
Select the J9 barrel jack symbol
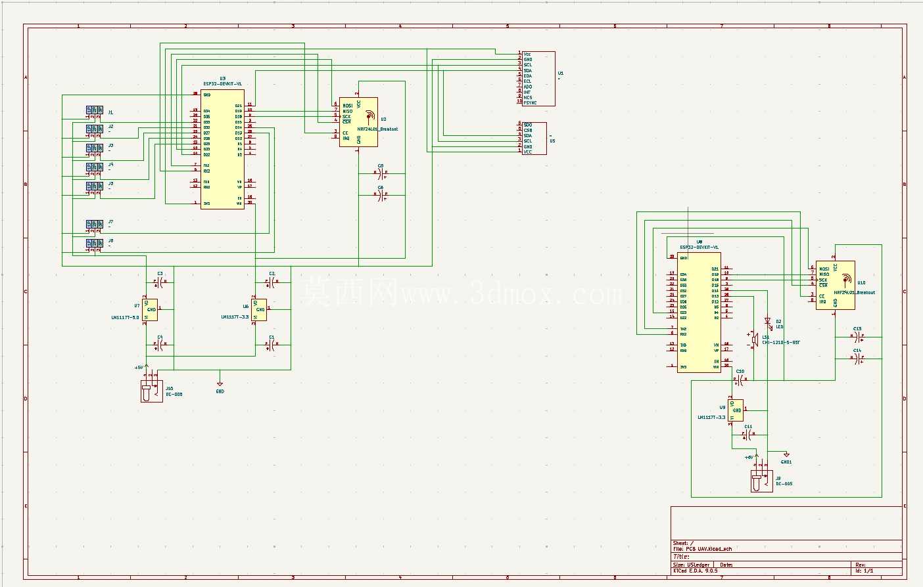click(x=761, y=481)
